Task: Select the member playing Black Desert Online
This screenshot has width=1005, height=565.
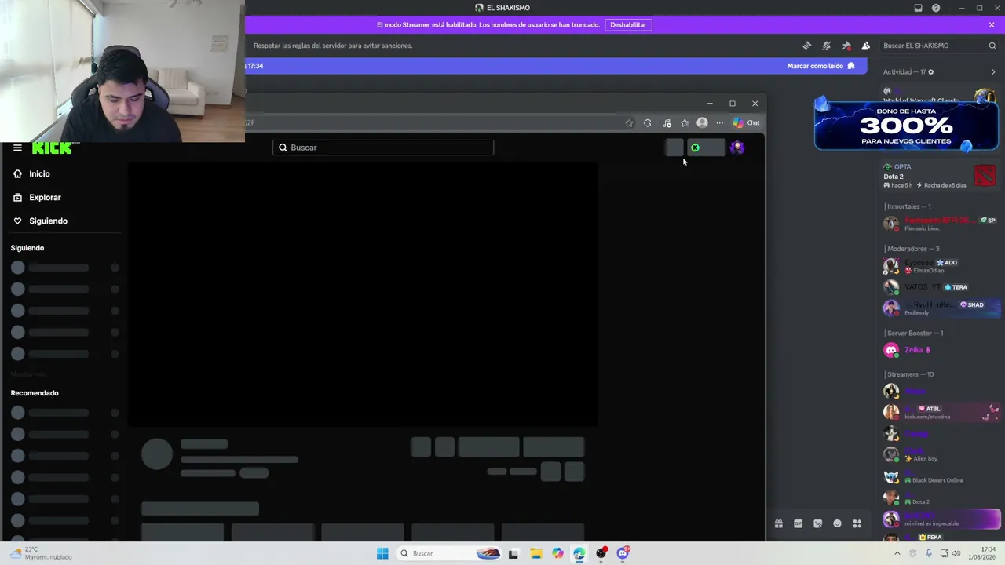Action: pyautogui.click(x=939, y=476)
